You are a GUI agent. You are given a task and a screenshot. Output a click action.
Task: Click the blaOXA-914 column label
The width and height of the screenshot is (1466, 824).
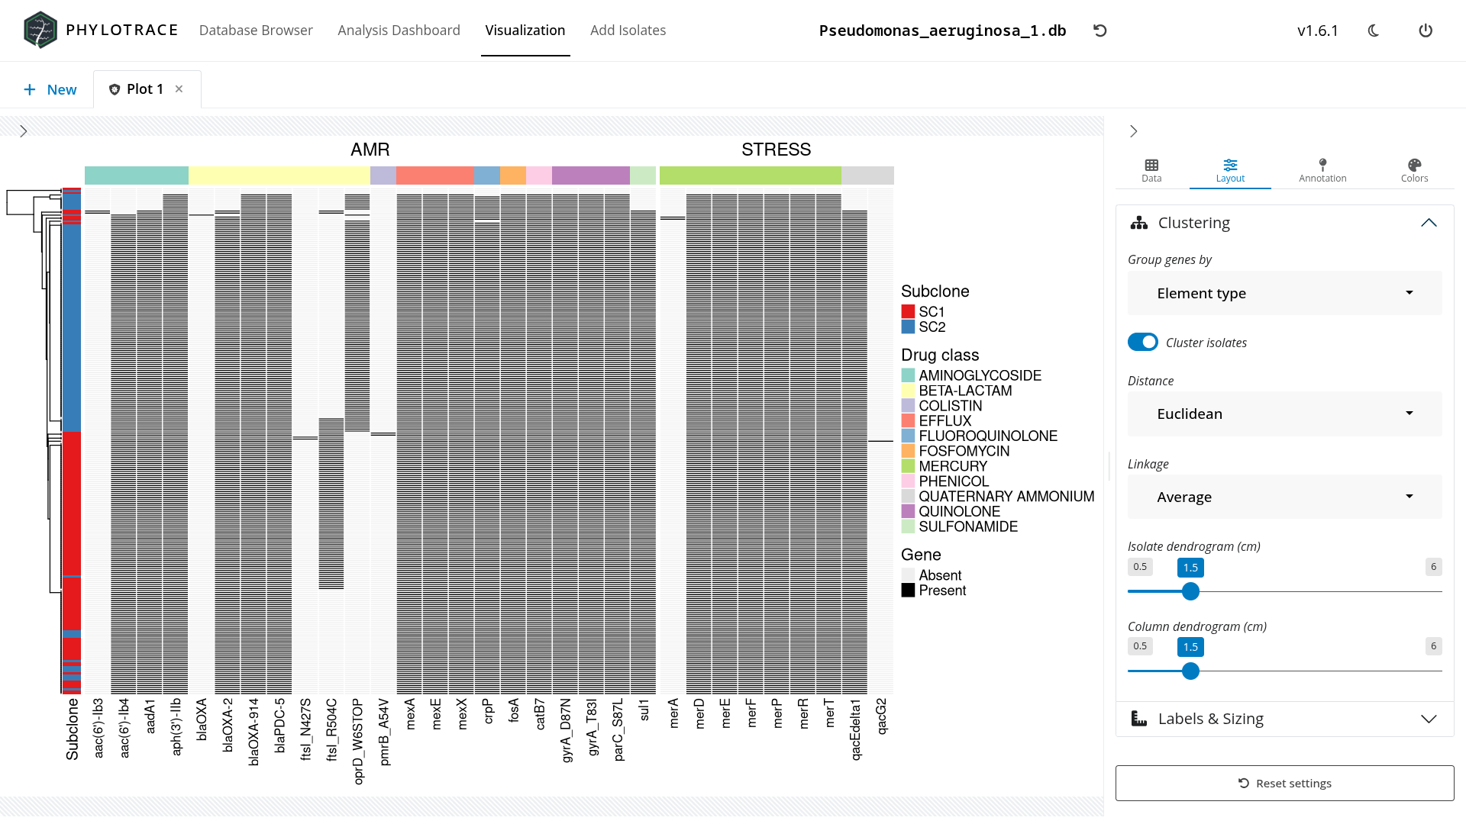[253, 732]
